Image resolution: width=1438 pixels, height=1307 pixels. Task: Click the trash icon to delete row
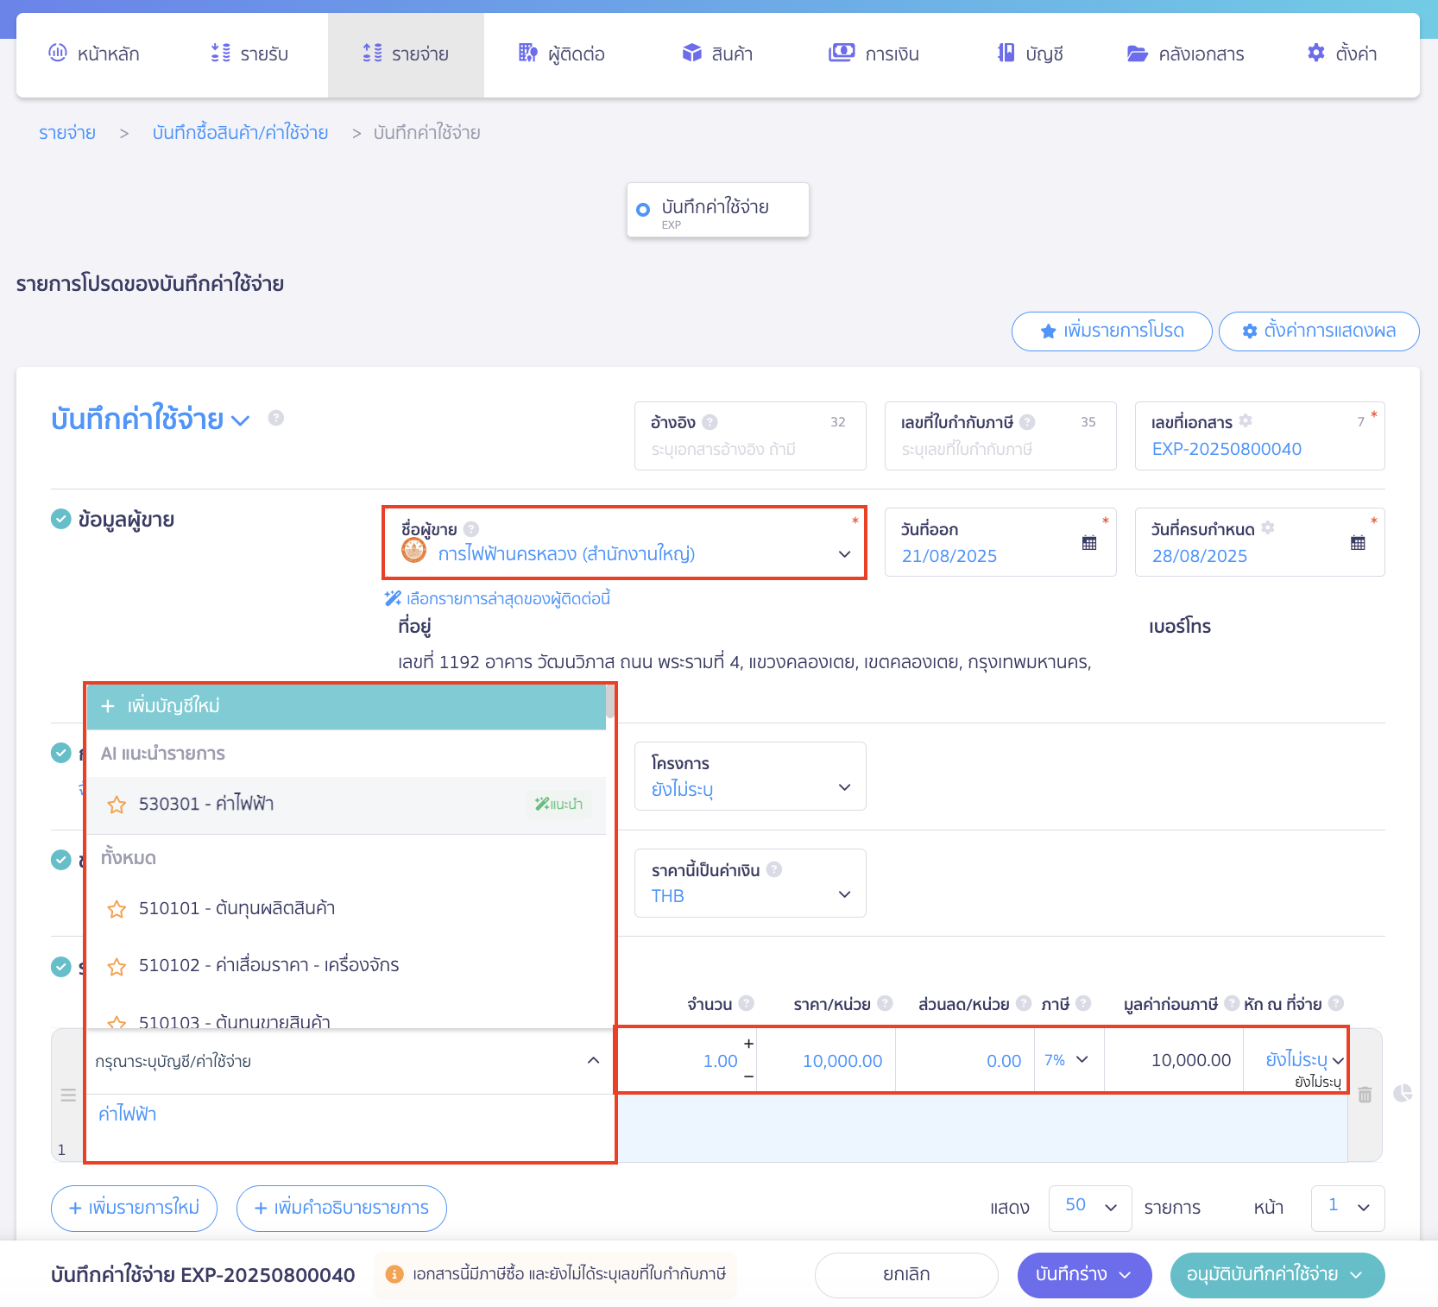pyautogui.click(x=1365, y=1095)
